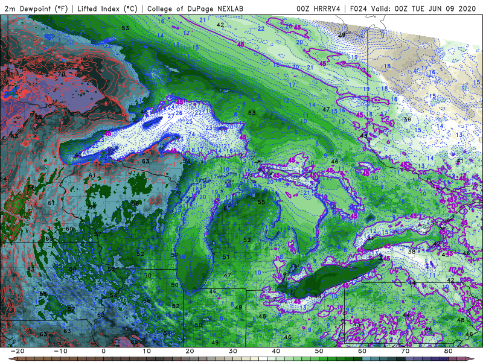
Task: Click the 'College of DuPage NEXLAB' label
Action: [x=195, y=8]
